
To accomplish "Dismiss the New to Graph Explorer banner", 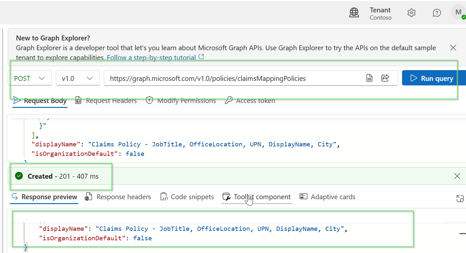I will click(x=453, y=48).
